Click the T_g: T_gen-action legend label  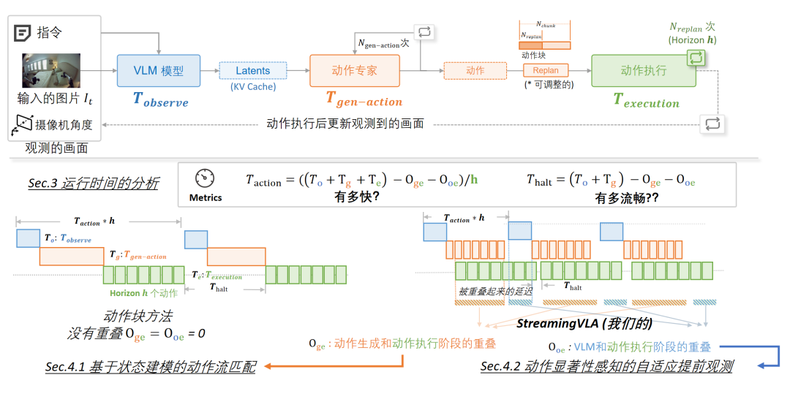pos(138,255)
